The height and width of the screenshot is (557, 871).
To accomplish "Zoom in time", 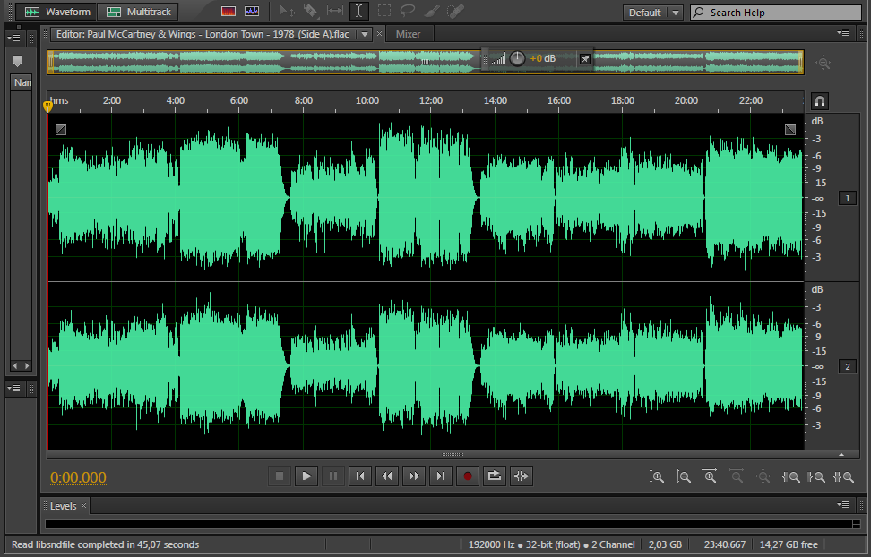I will [710, 476].
